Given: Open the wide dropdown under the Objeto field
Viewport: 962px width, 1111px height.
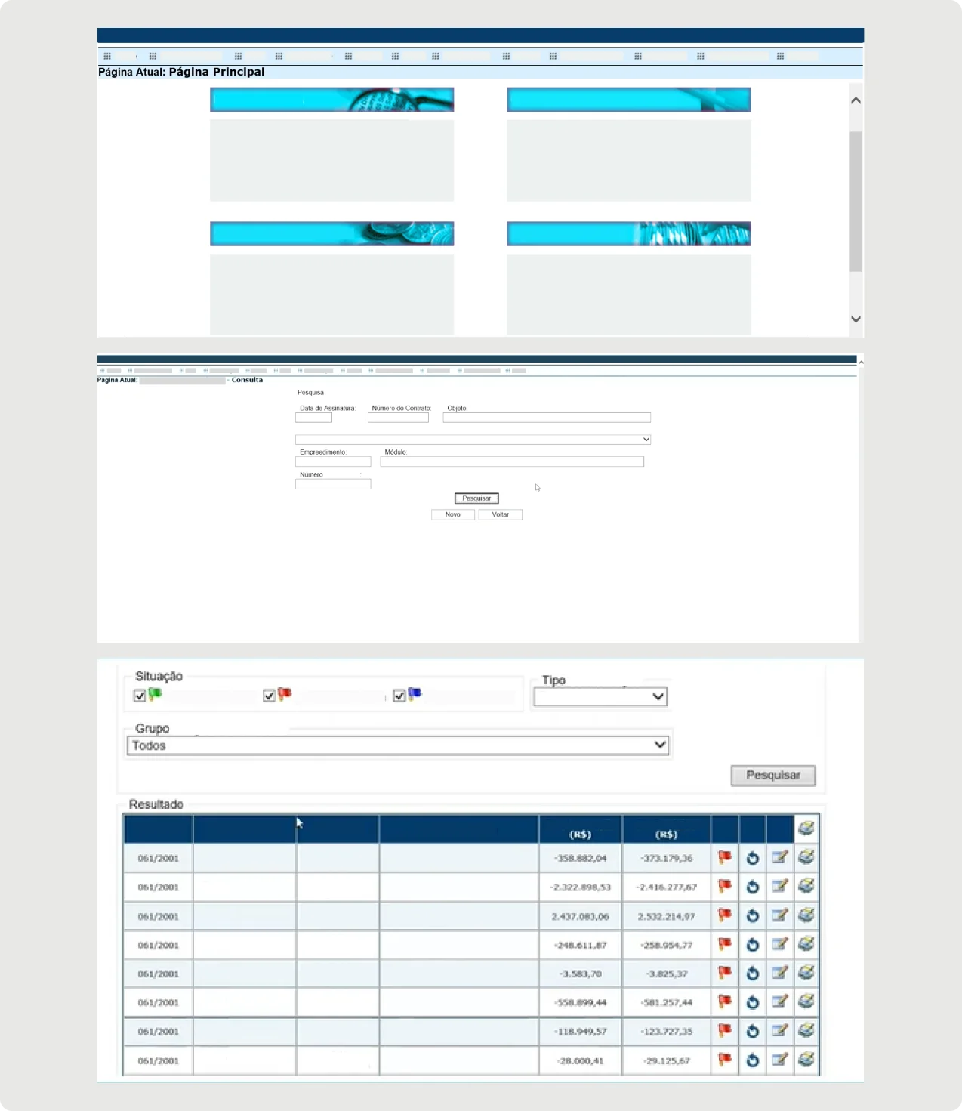Looking at the screenshot, I should [473, 439].
